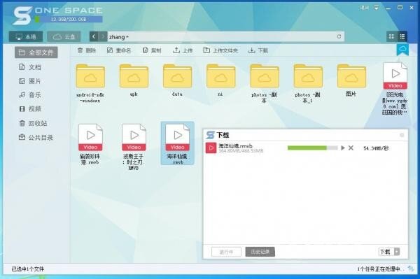Click the 退出 (logout) link at top right

coord(364,8)
